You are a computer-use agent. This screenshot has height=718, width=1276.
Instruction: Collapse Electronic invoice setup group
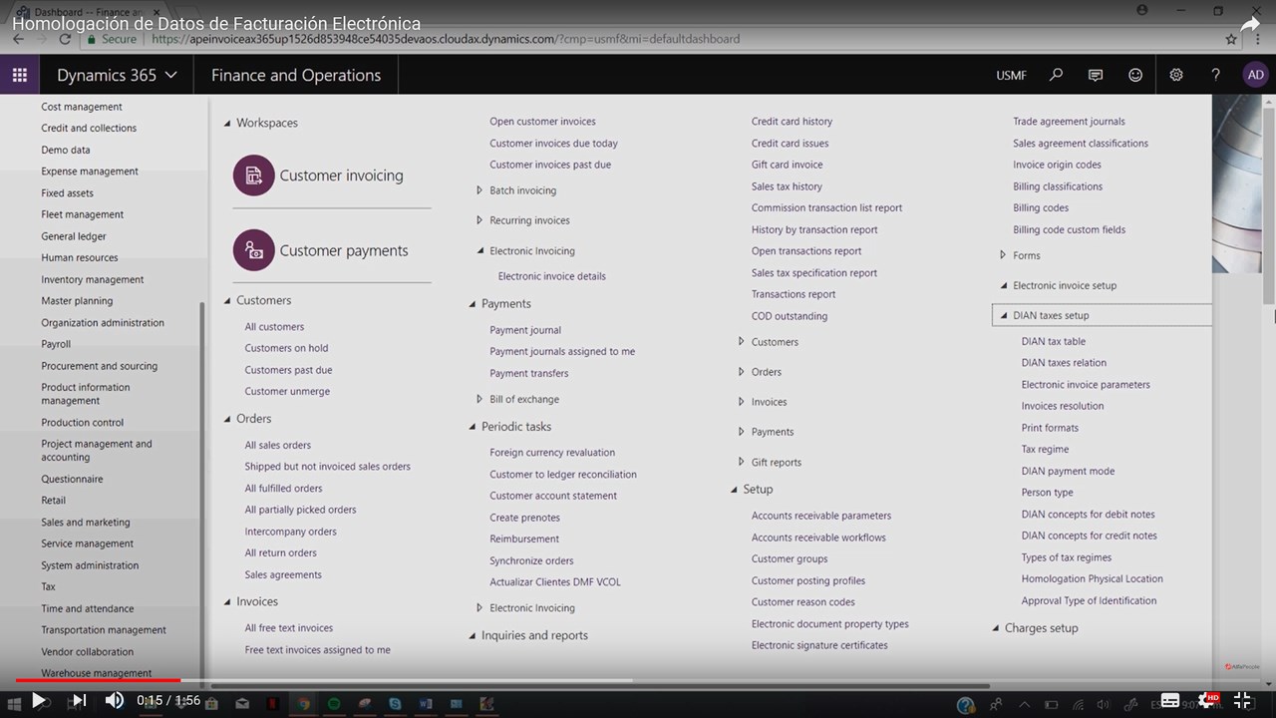click(x=1003, y=285)
